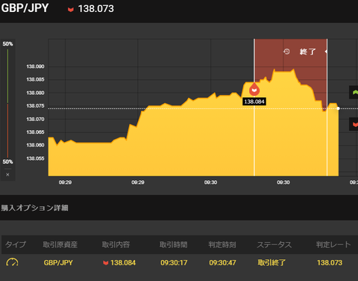
Task: Click the red arrow icon in 取引内容 cell
Action: pyautogui.click(x=106, y=263)
